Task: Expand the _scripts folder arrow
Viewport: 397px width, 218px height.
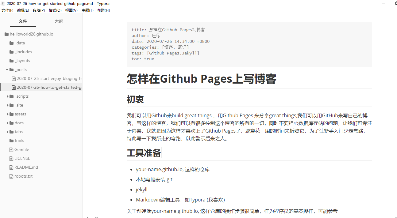Action: [x=8, y=96]
